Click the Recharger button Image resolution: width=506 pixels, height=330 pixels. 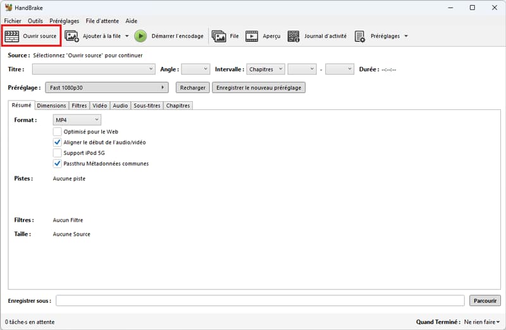coord(193,87)
